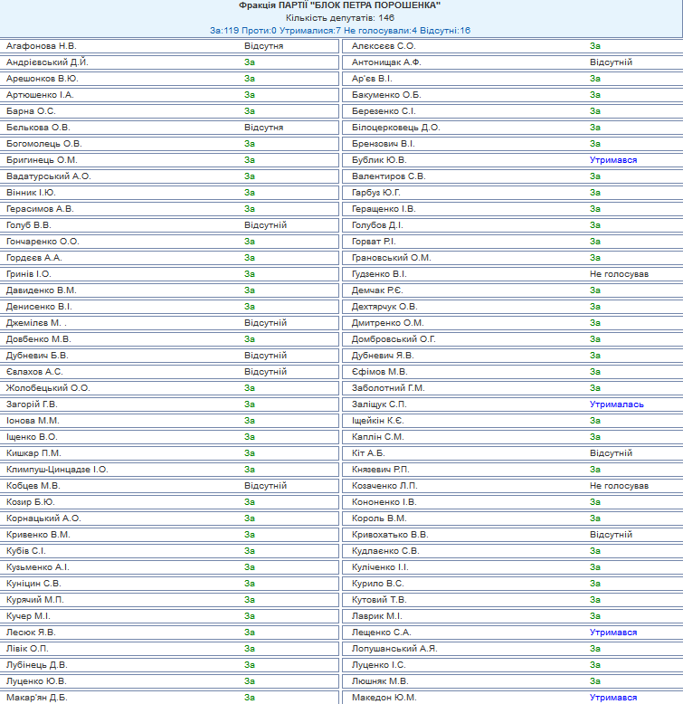Click Бєлькова О.В. name cell
The width and height of the screenshot is (683, 704).
tap(38, 128)
